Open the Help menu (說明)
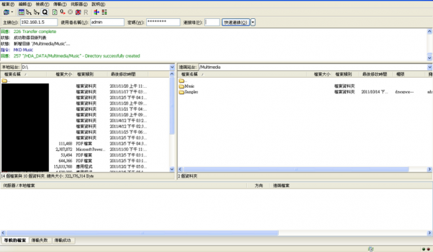The height and width of the screenshot is (252, 433). (98, 4)
